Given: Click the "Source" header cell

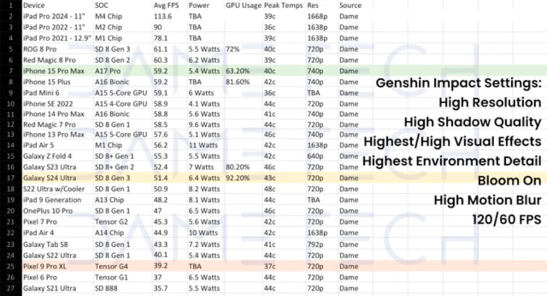Looking at the screenshot, I should 350,5.
